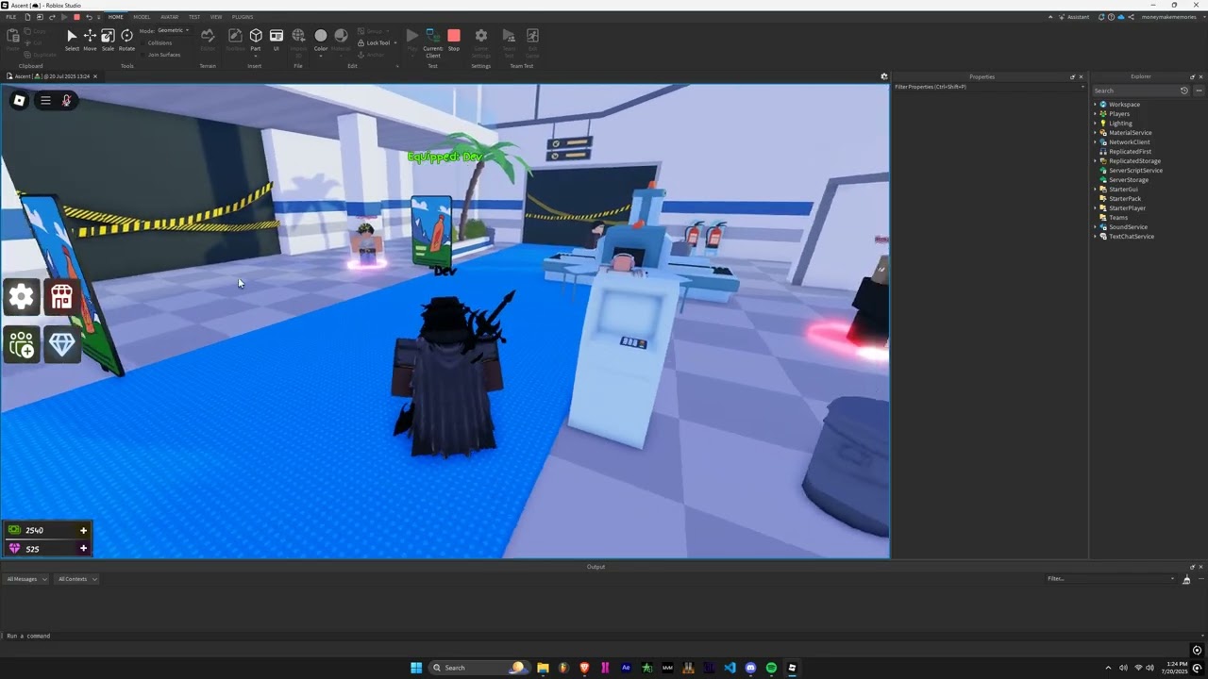Open the Explorer three-dots options button
1208x679 pixels.
coord(1199,91)
